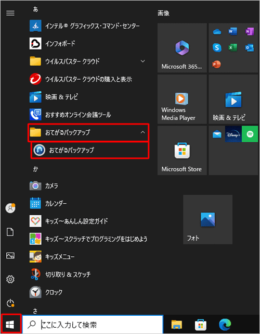The height and width of the screenshot is (334, 260).
Task: Open the フォト tile
Action: coord(207,219)
